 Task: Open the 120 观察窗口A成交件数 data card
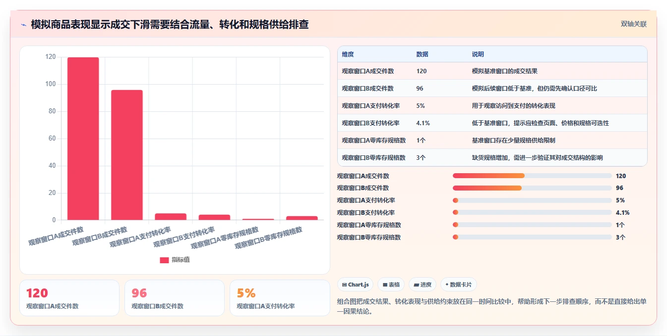tap(69, 298)
